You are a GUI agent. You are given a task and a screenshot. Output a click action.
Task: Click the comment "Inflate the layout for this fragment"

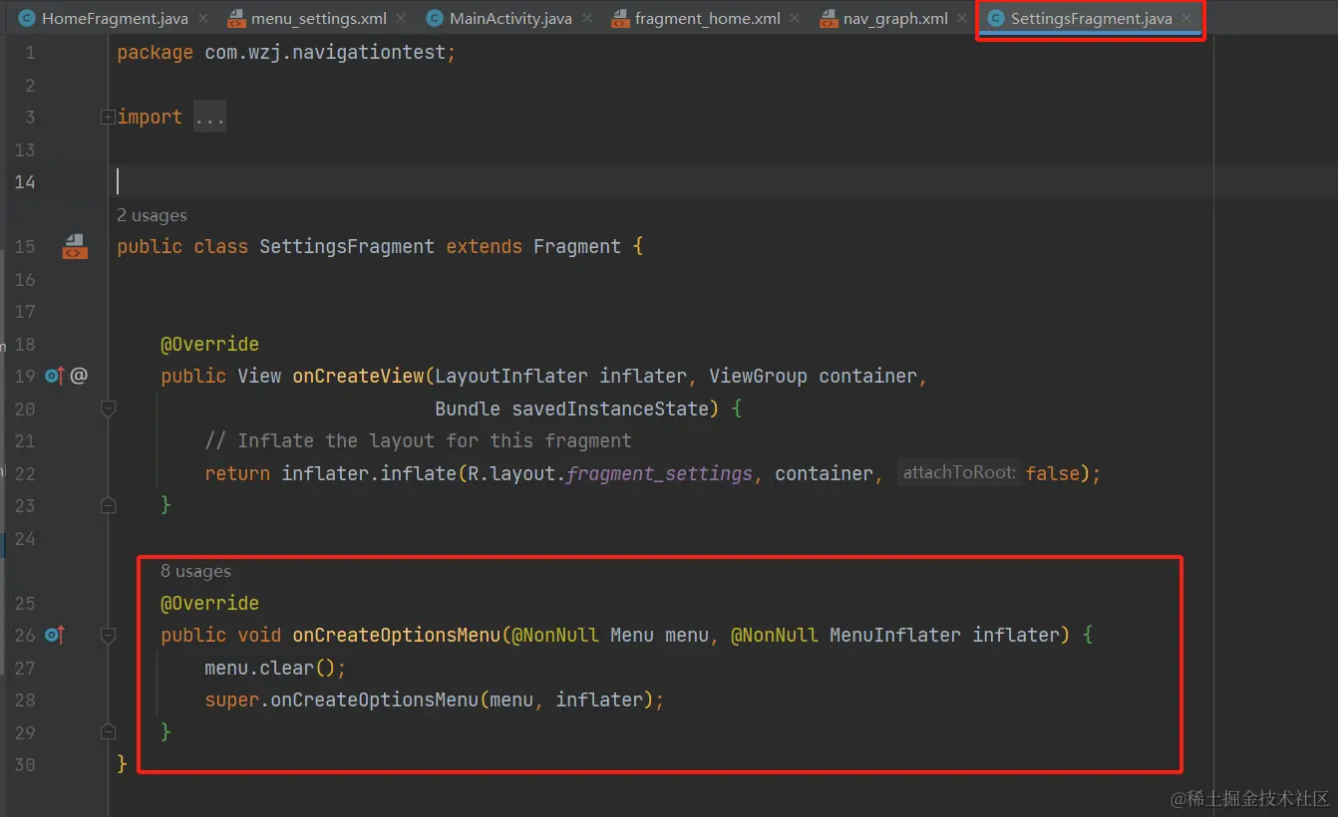434,440
